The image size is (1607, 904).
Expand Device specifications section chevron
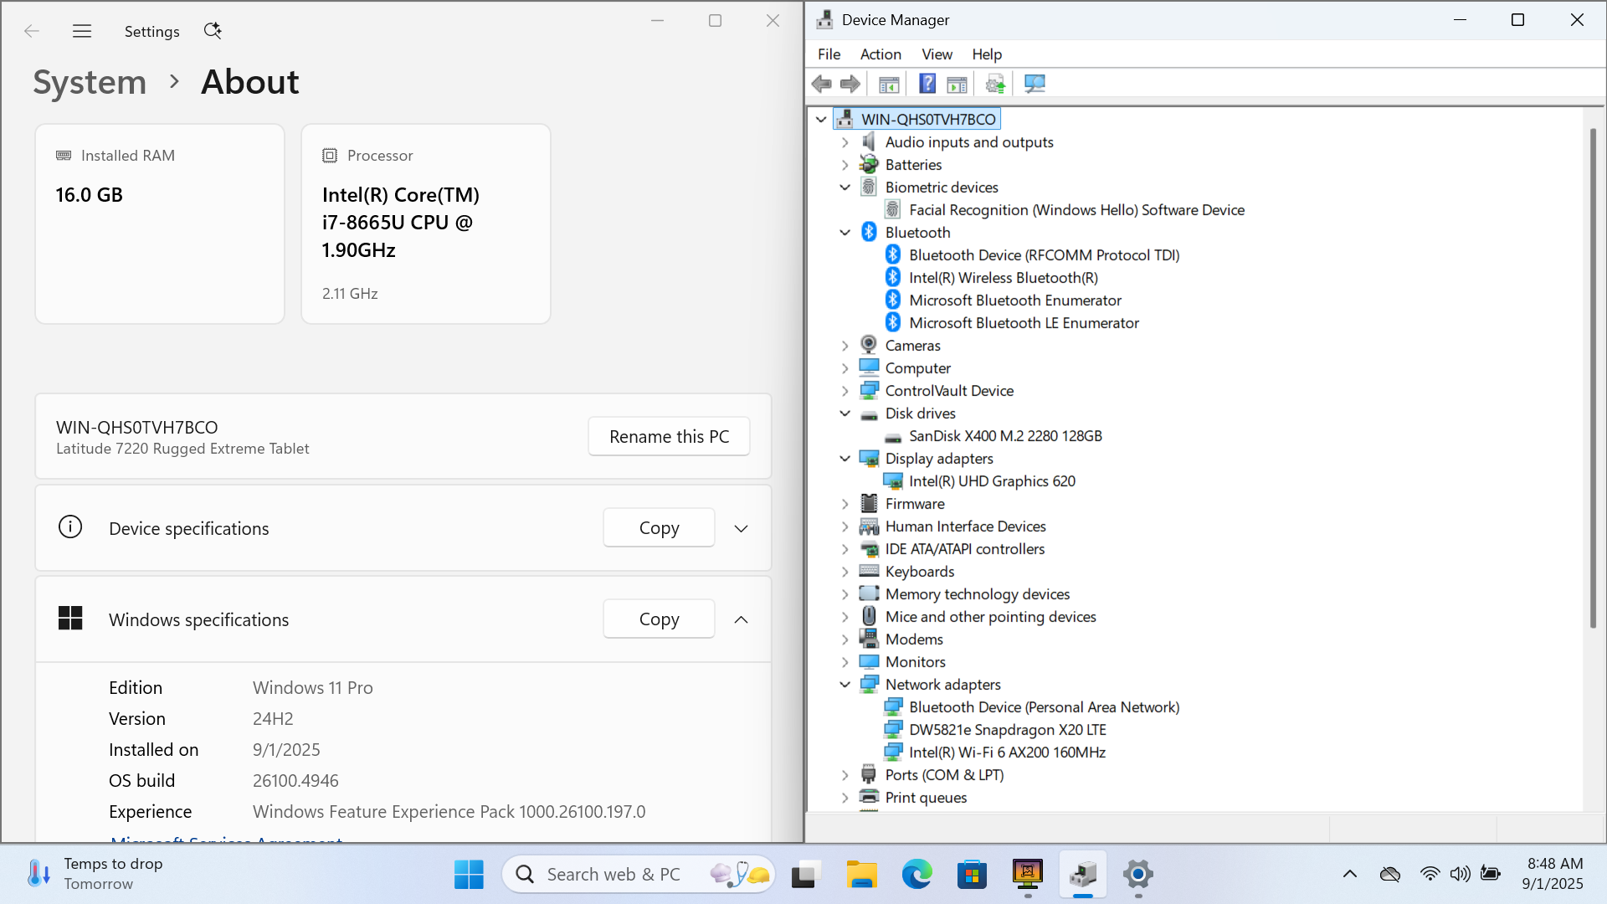741,528
